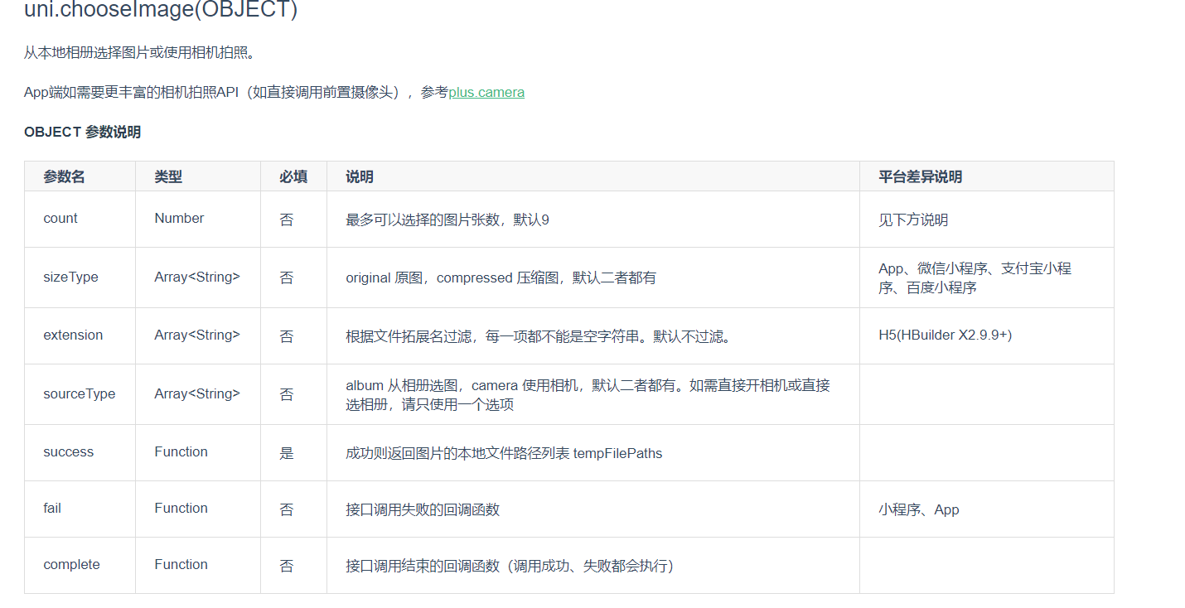1185x608 pixels.
Task: Open the plus.camera link
Action: (x=486, y=92)
